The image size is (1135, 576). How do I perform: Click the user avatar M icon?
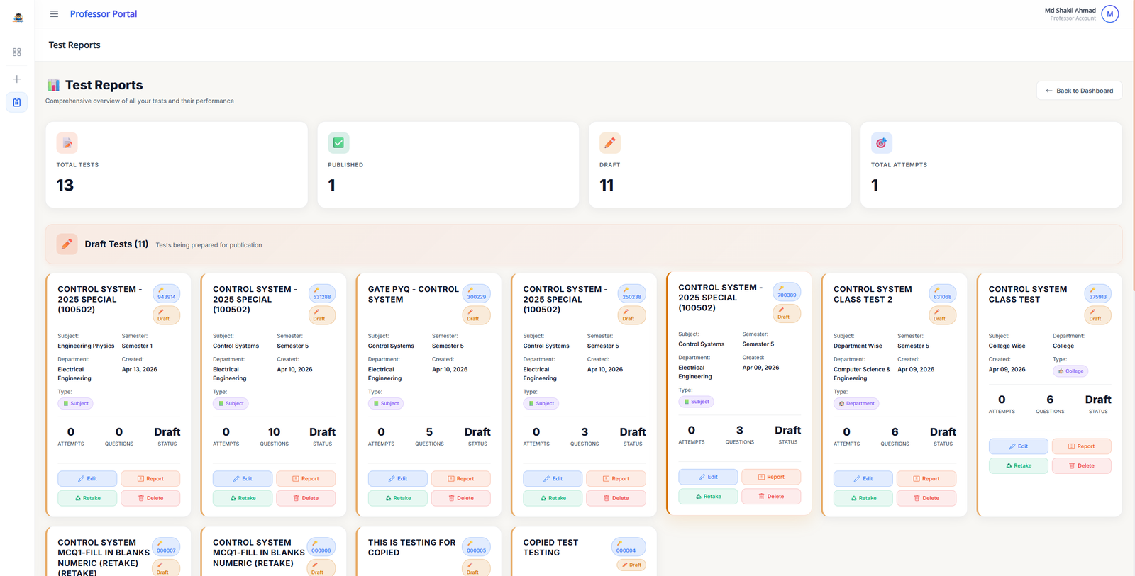[x=1109, y=14]
